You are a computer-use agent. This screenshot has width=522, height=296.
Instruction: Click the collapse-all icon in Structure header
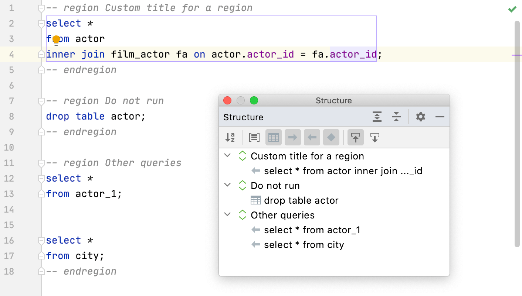(396, 117)
